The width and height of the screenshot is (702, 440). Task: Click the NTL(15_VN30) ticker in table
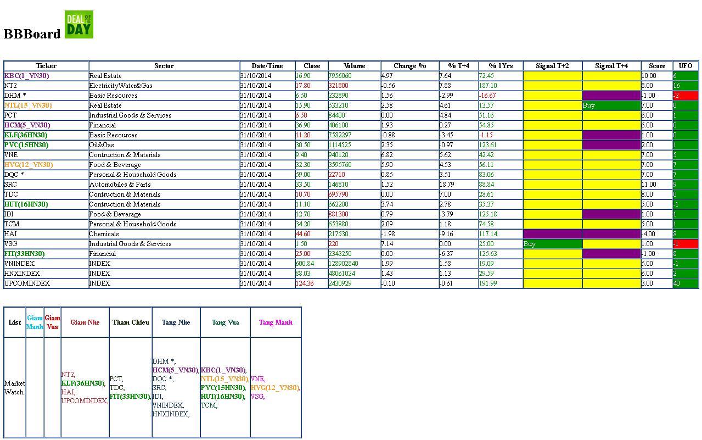[x=28, y=105]
